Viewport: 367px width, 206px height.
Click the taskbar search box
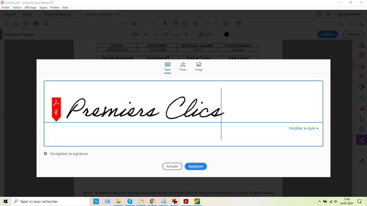point(51,201)
